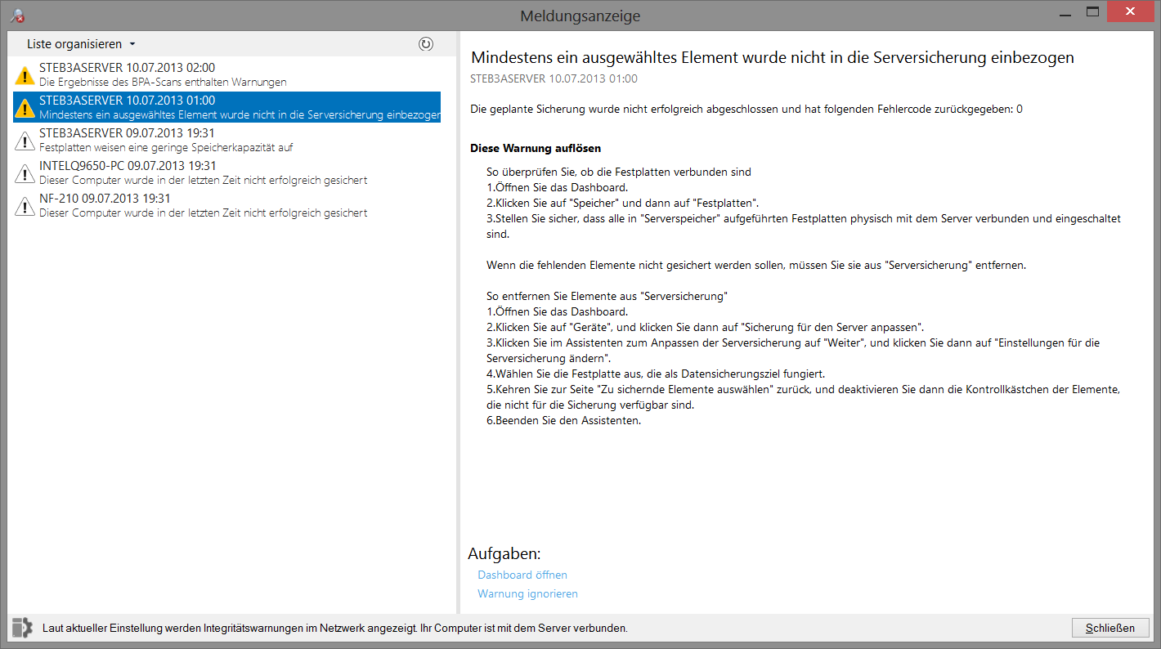
Task: Open the 'Liste organisieren' dropdown
Action: pyautogui.click(x=74, y=44)
